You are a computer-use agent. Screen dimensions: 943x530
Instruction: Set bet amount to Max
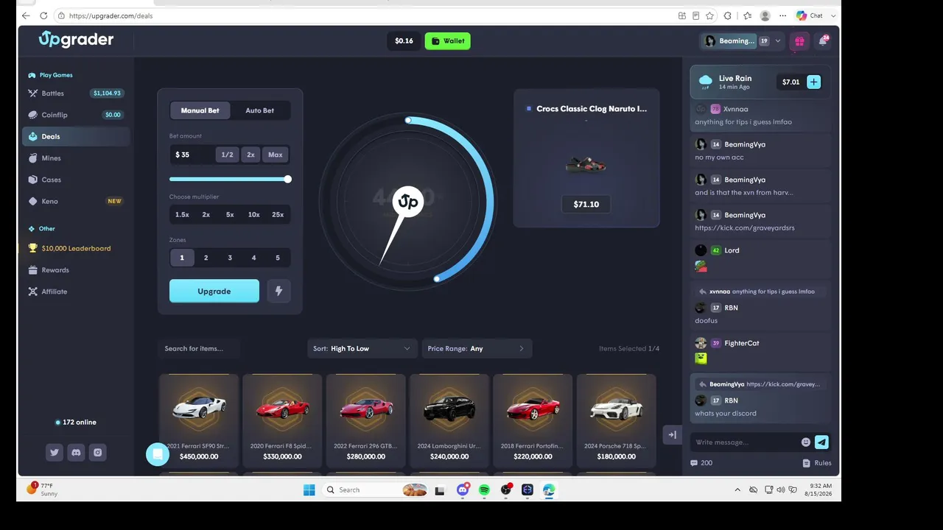click(x=276, y=155)
